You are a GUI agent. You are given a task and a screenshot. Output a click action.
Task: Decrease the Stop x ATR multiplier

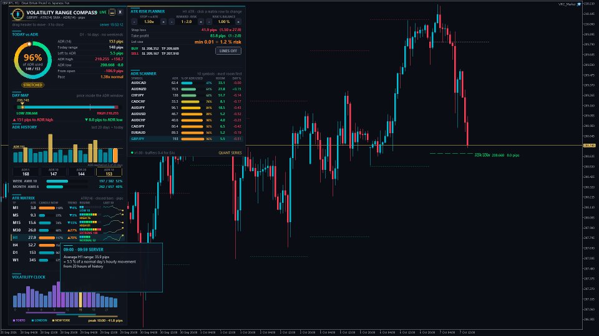pyautogui.click(x=134, y=22)
